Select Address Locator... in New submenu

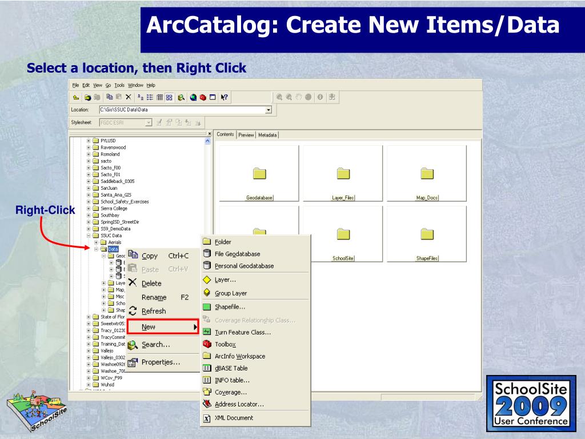point(255,404)
